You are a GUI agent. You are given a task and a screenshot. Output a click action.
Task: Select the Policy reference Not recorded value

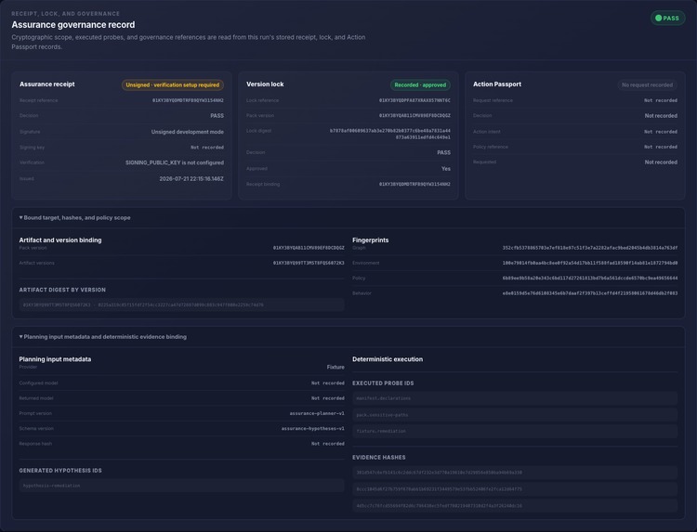pyautogui.click(x=661, y=147)
